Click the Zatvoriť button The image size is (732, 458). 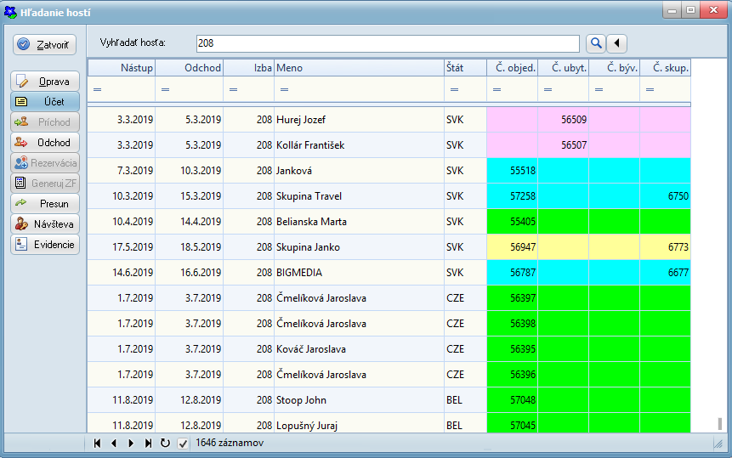coord(45,45)
